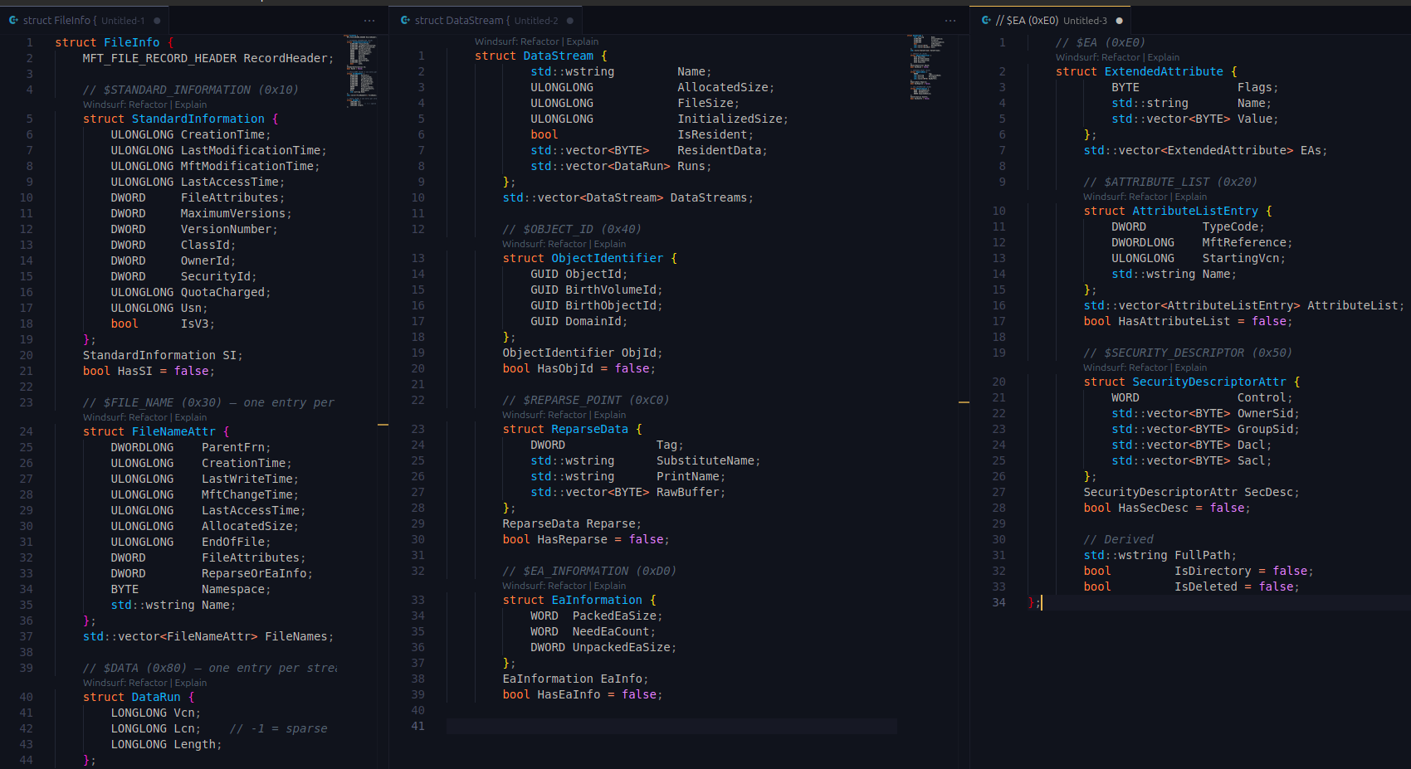Screen dimensions: 1411x769
Task: Click the 'FileInfo' struct name
Action: pos(132,42)
